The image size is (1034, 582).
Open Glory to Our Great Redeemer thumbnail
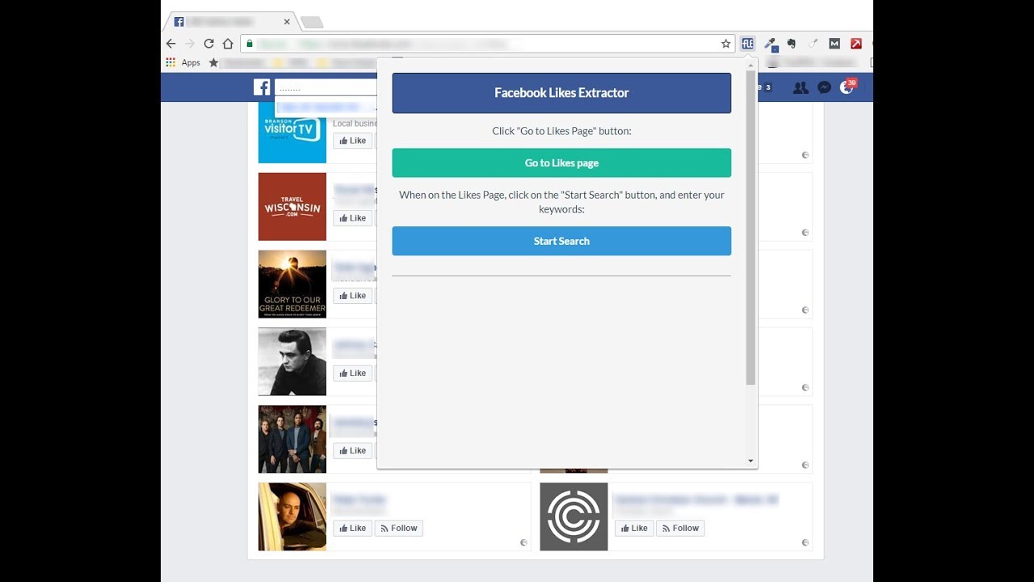pyautogui.click(x=292, y=285)
